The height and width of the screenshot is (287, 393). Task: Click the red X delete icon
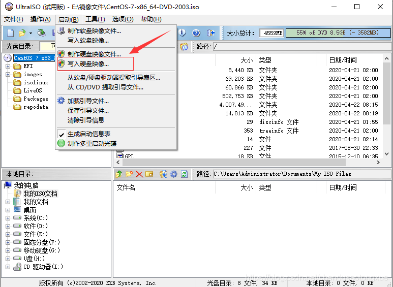[139, 174]
